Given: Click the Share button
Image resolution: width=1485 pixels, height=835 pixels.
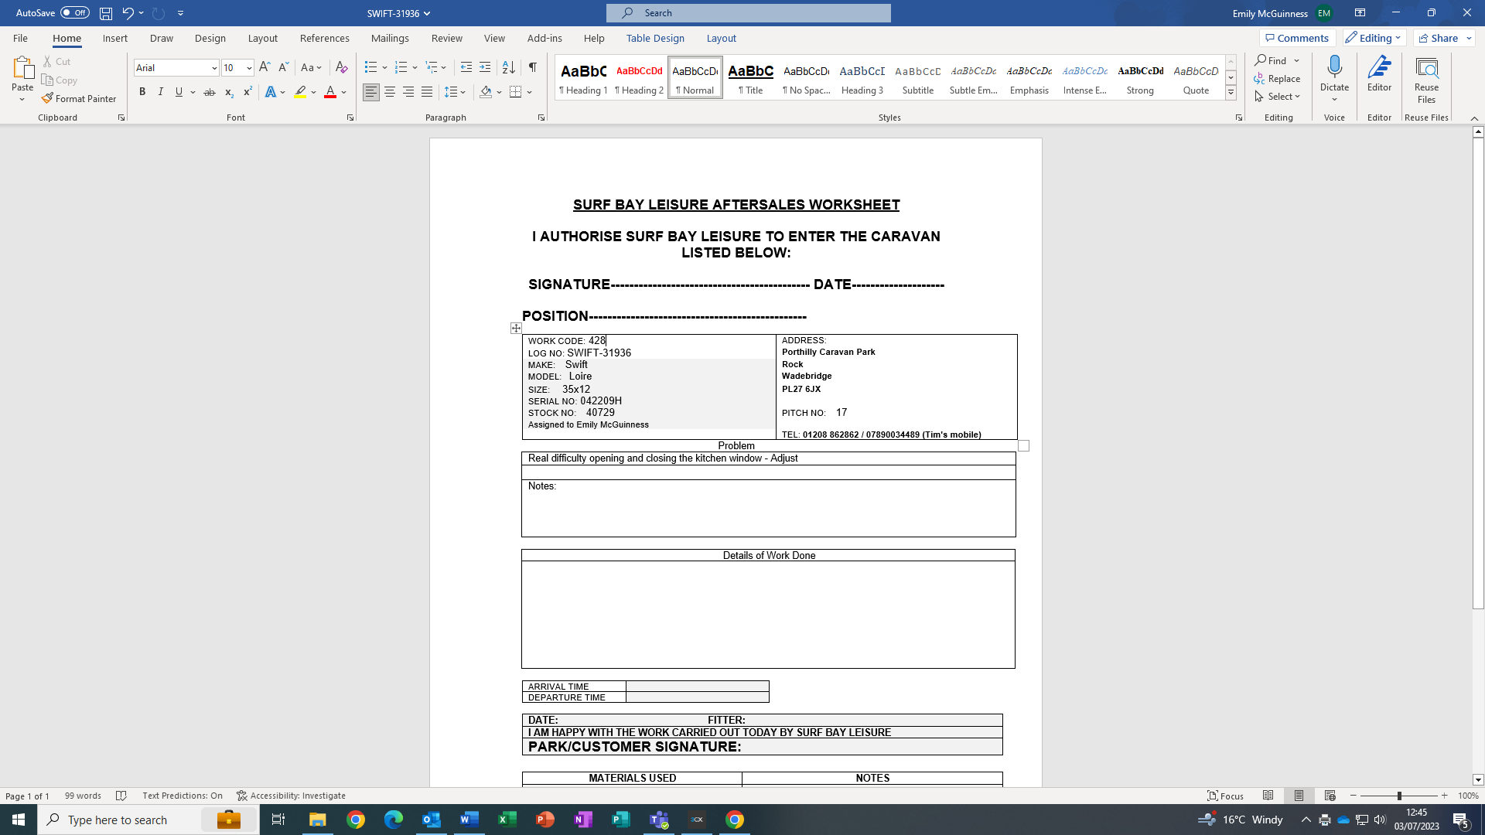Looking at the screenshot, I should tap(1439, 38).
